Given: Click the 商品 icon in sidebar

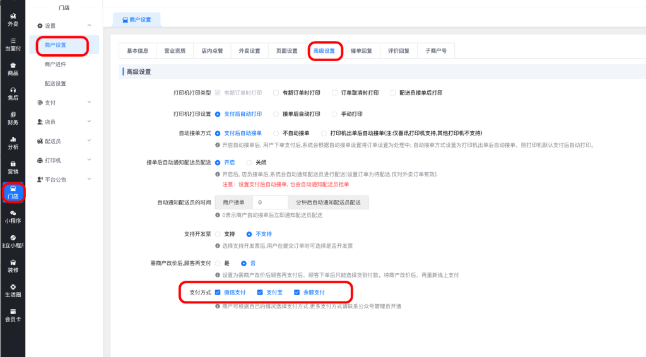Looking at the screenshot, I should 13,69.
